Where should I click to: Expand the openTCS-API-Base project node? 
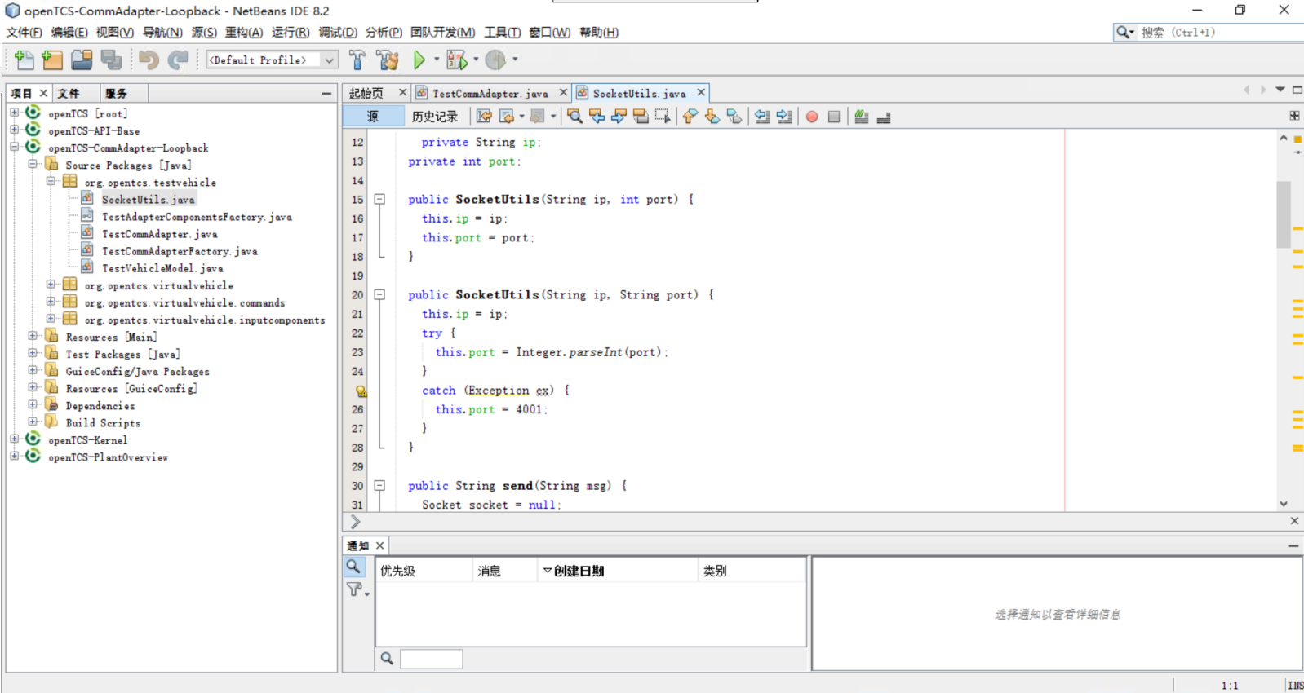(14, 130)
